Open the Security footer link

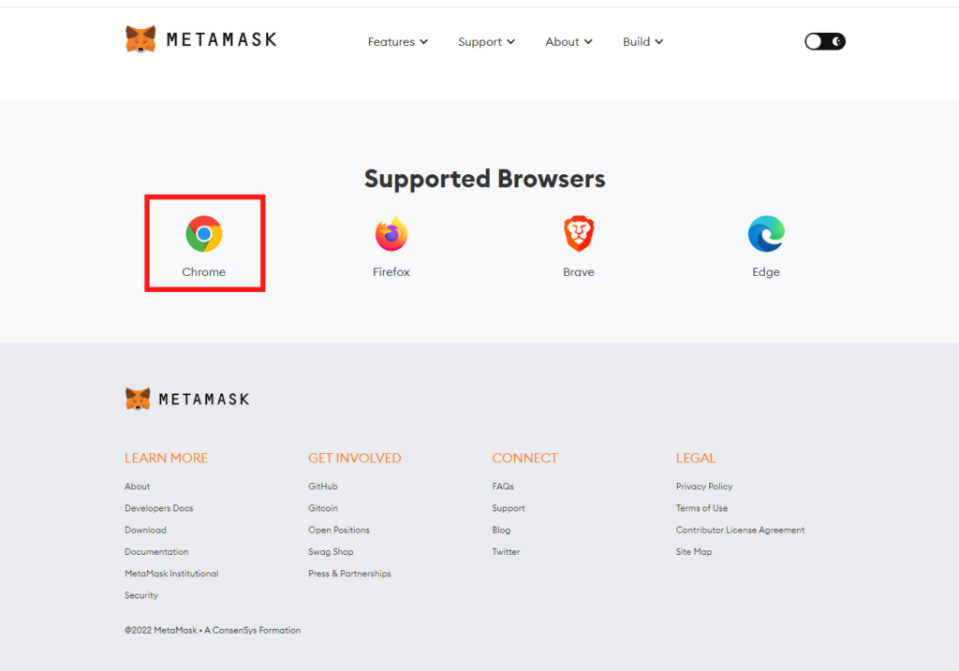(x=141, y=595)
